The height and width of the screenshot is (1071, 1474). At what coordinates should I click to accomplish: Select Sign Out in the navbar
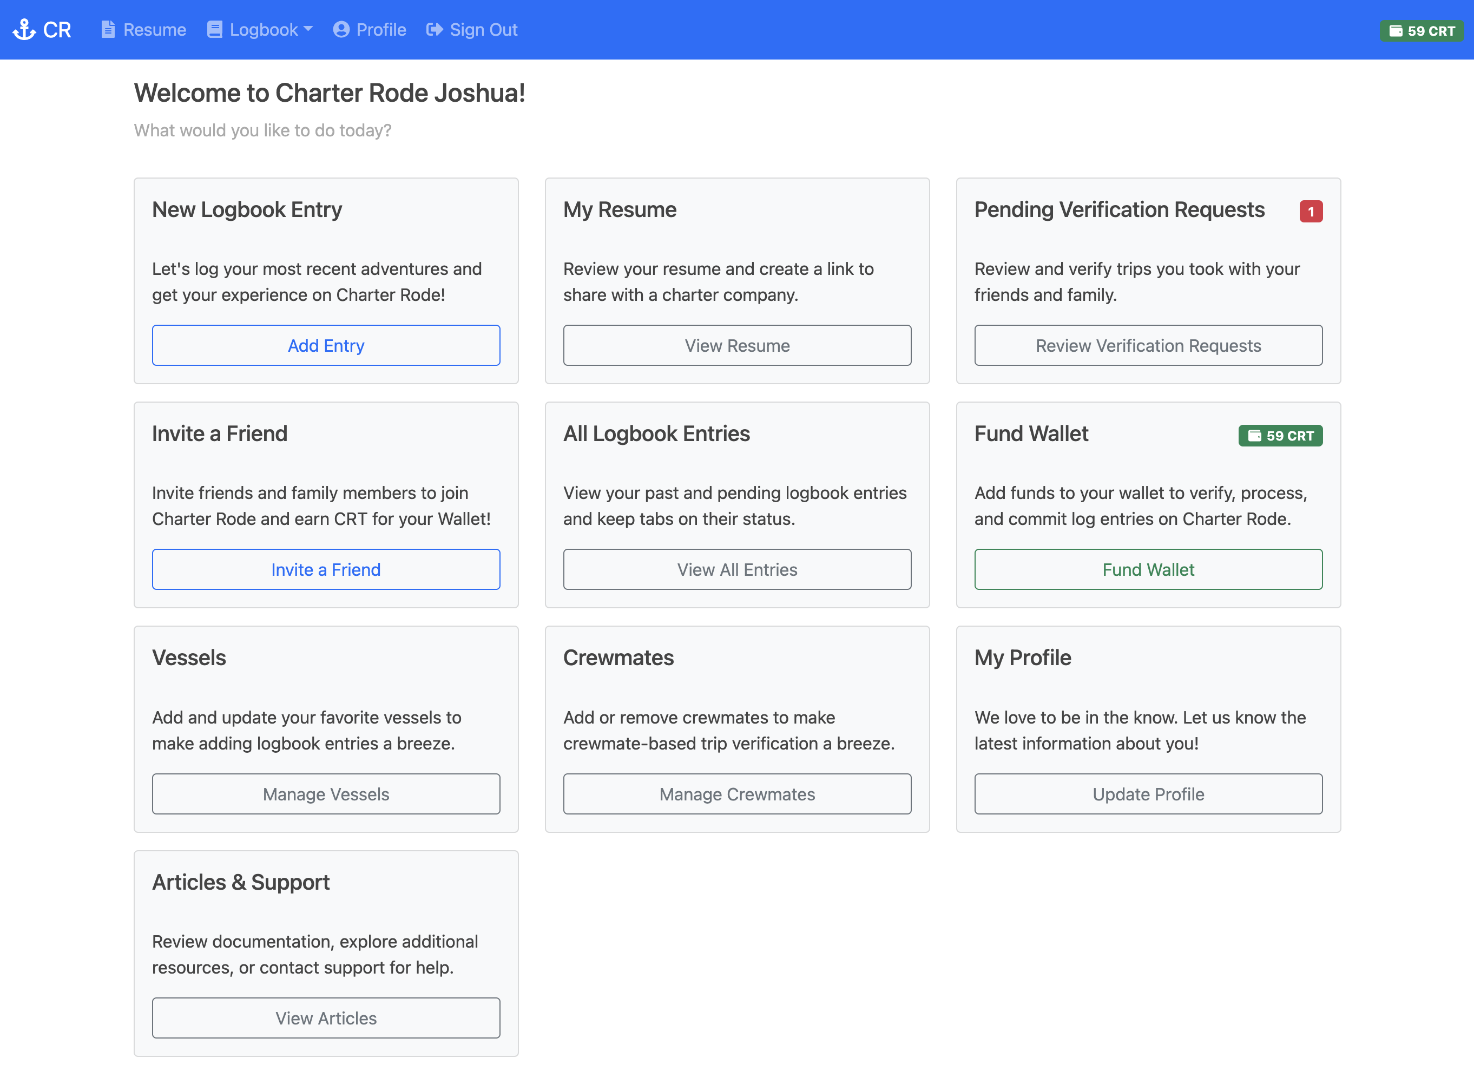point(472,30)
